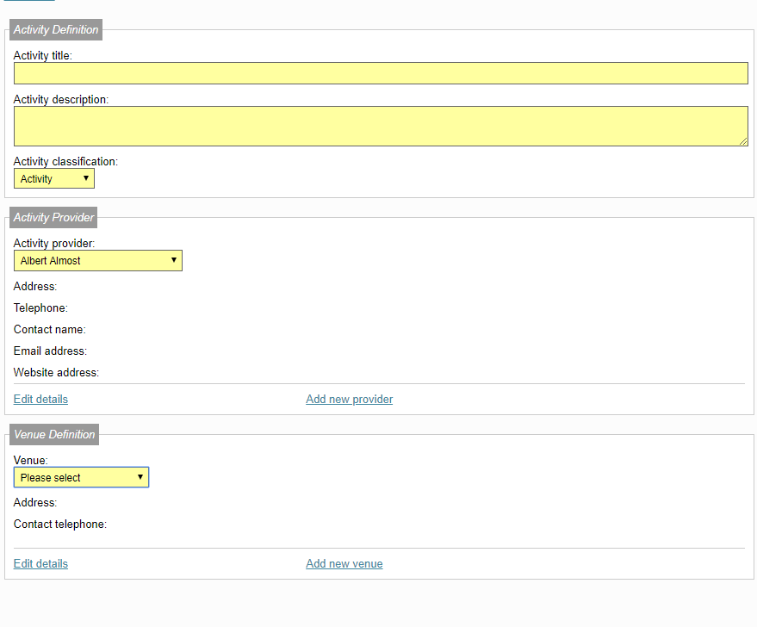Select the 'Activity classification:' label text

pyautogui.click(x=65, y=162)
